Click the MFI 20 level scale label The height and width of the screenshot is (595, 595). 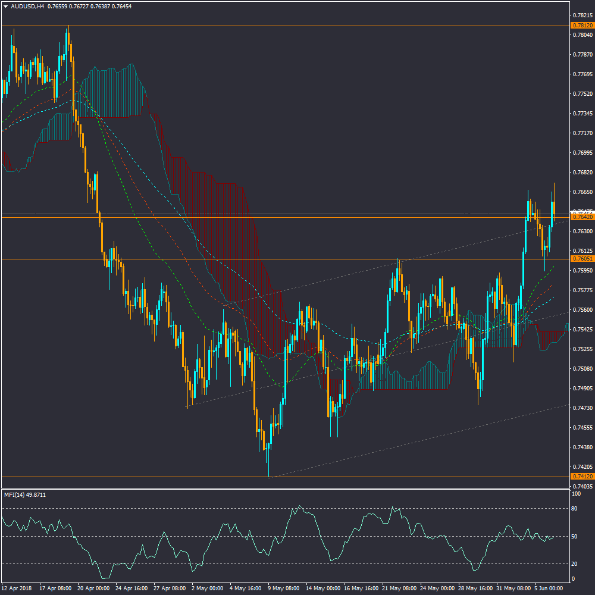(x=575, y=564)
